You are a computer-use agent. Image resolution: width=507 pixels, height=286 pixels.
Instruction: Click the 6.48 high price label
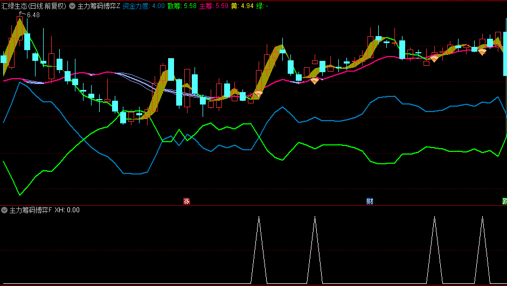33,15
